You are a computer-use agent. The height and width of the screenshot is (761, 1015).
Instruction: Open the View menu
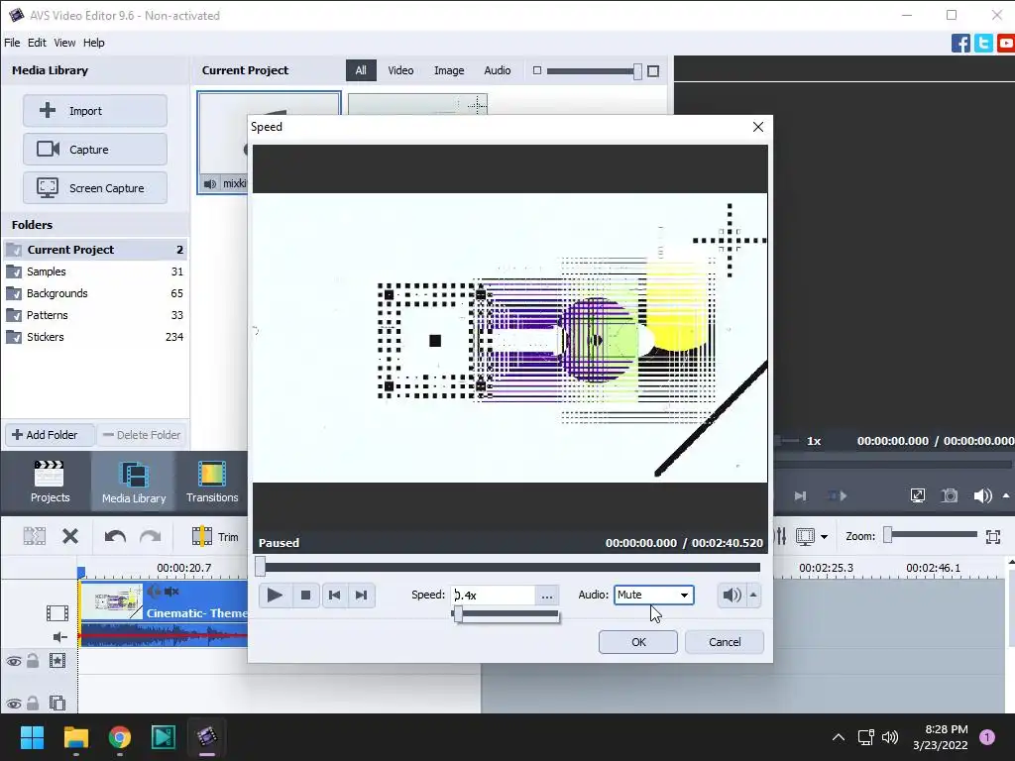(64, 43)
